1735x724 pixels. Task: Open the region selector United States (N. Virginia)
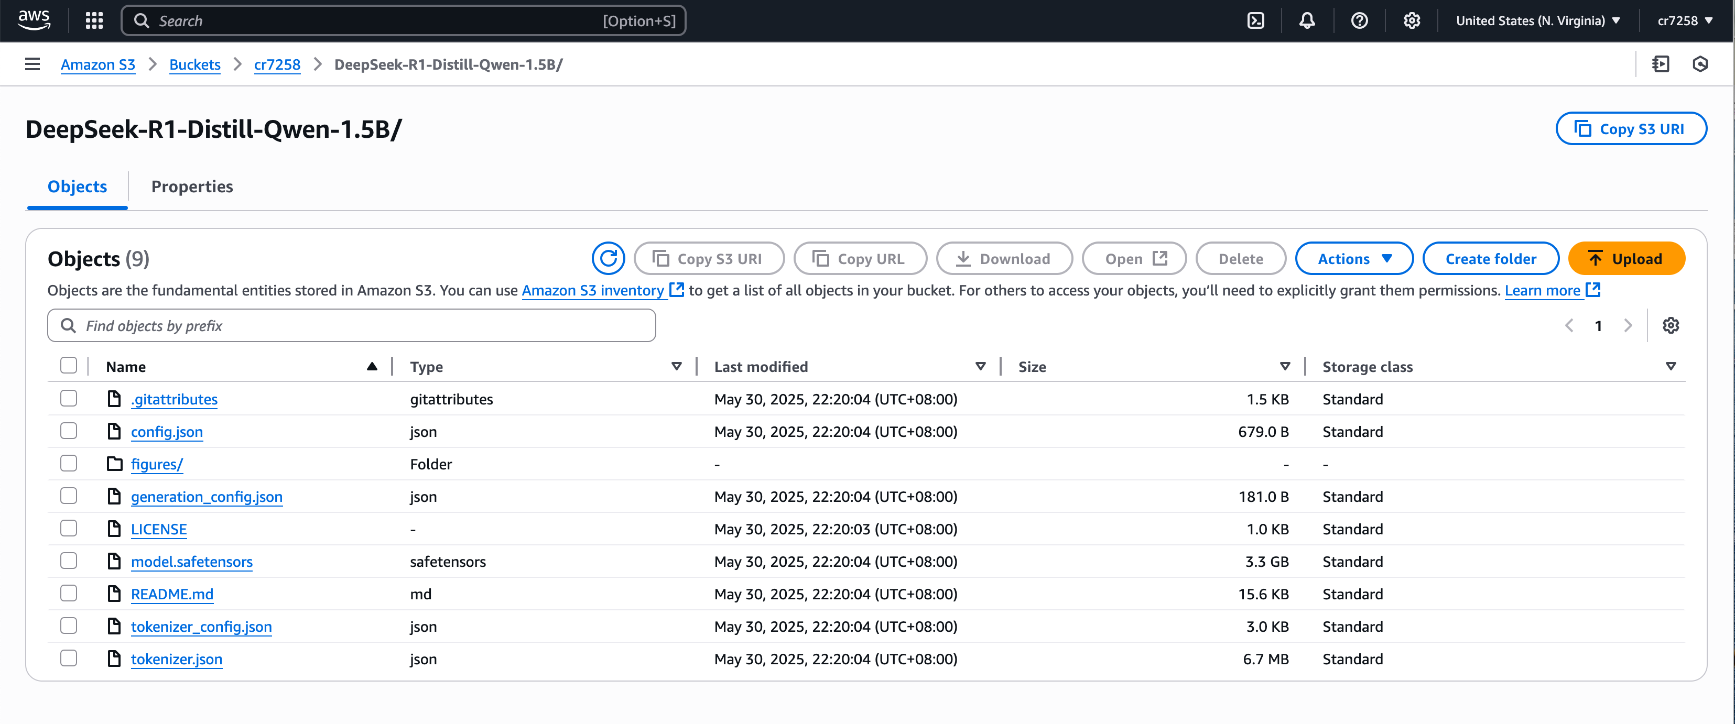point(1538,21)
